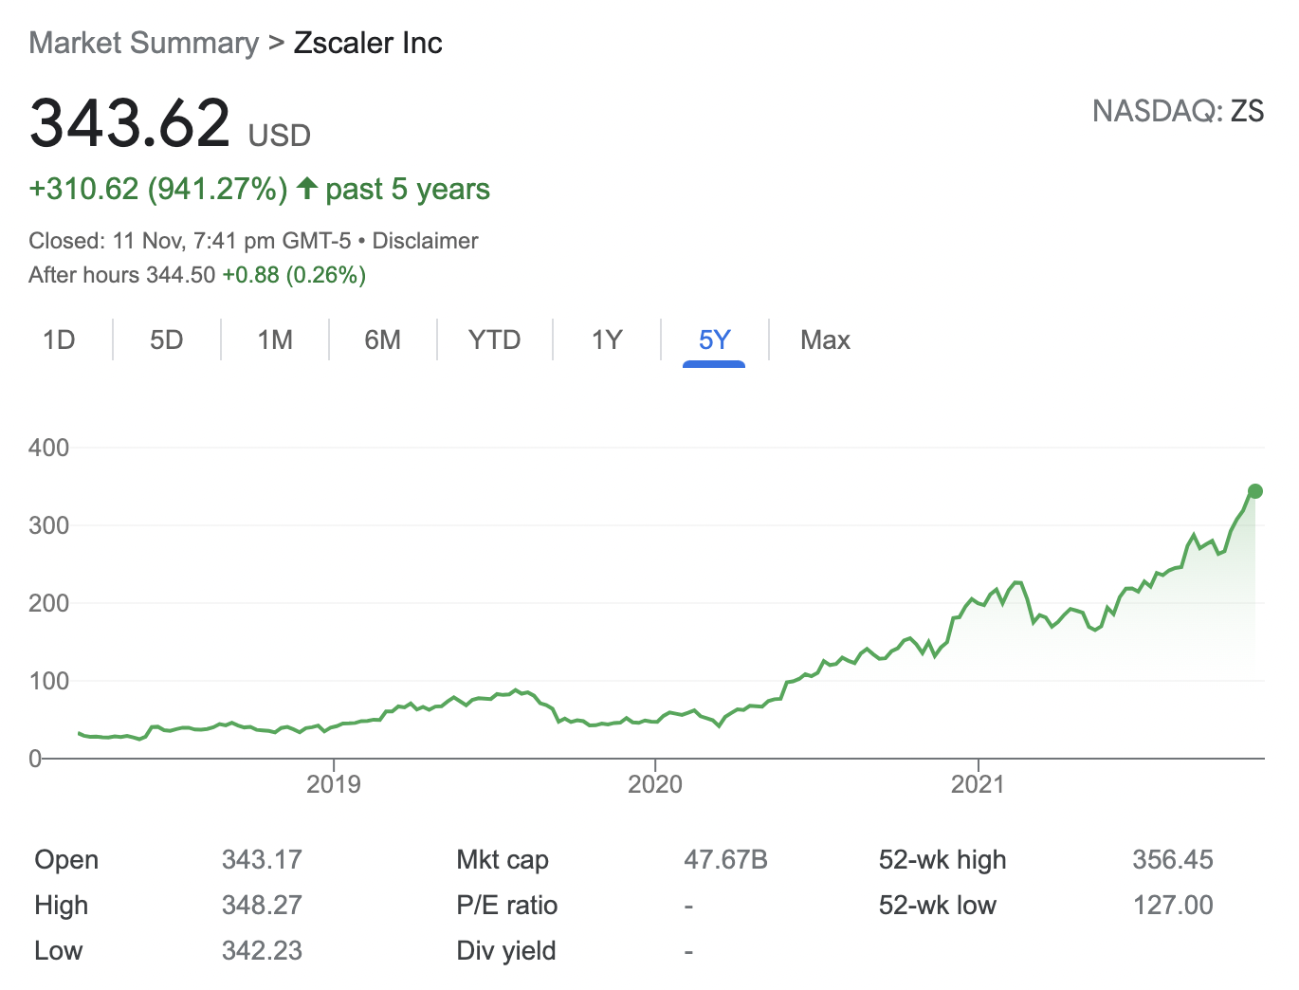Select the YTD chart range
The image size is (1299, 990).
coord(495,339)
